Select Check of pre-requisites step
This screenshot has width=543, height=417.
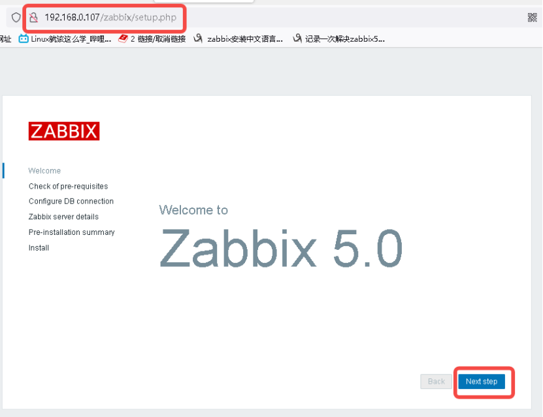pos(68,187)
